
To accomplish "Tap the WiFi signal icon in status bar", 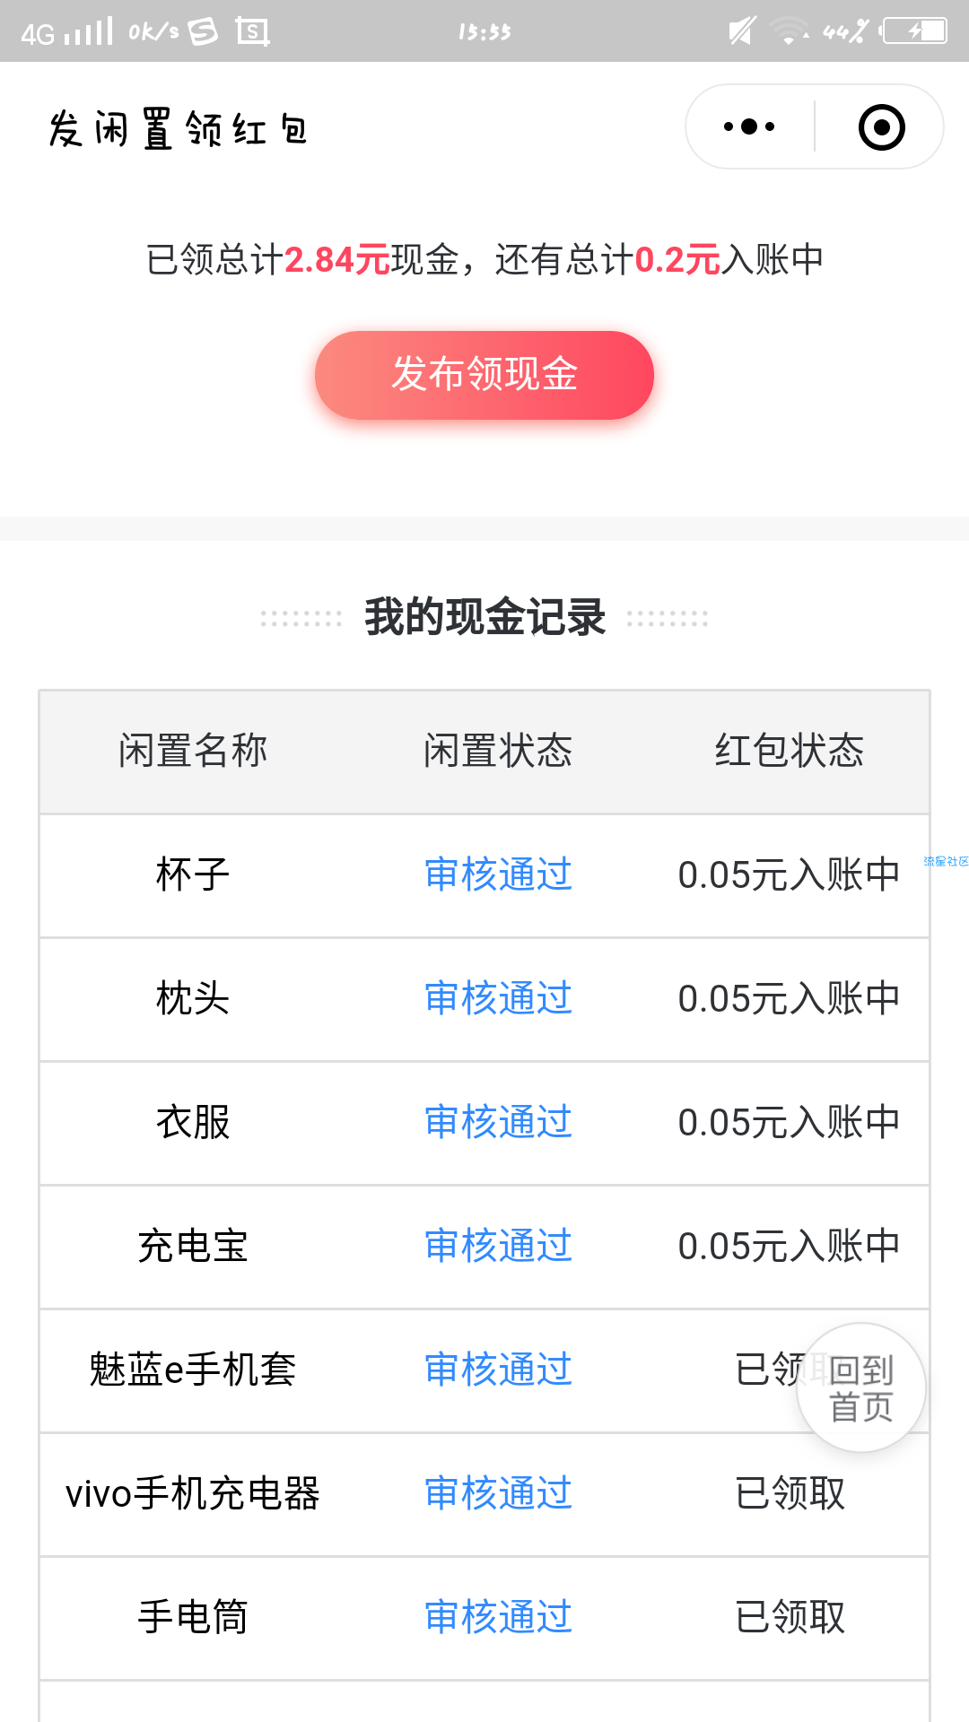I will click(x=789, y=31).
